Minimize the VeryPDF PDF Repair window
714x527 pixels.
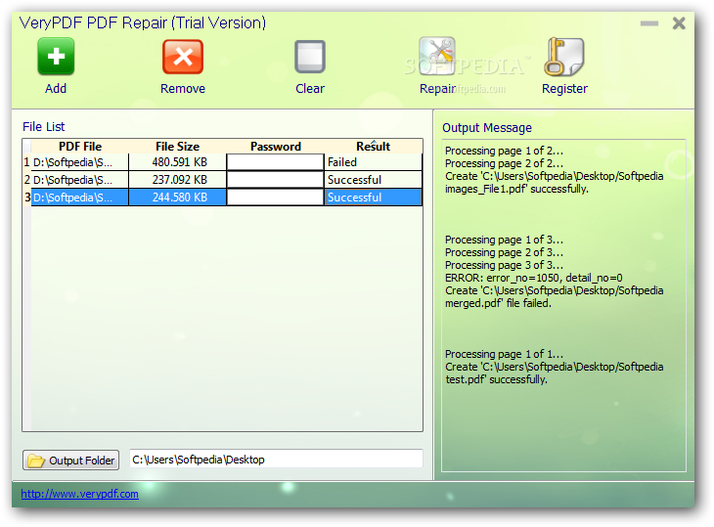coord(648,23)
